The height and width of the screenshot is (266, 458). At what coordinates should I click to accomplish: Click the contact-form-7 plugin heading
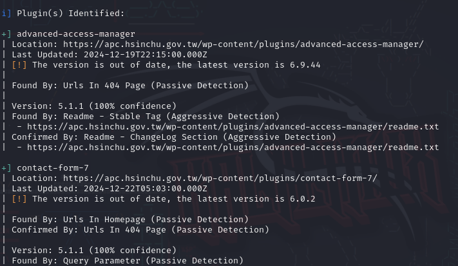53,168
